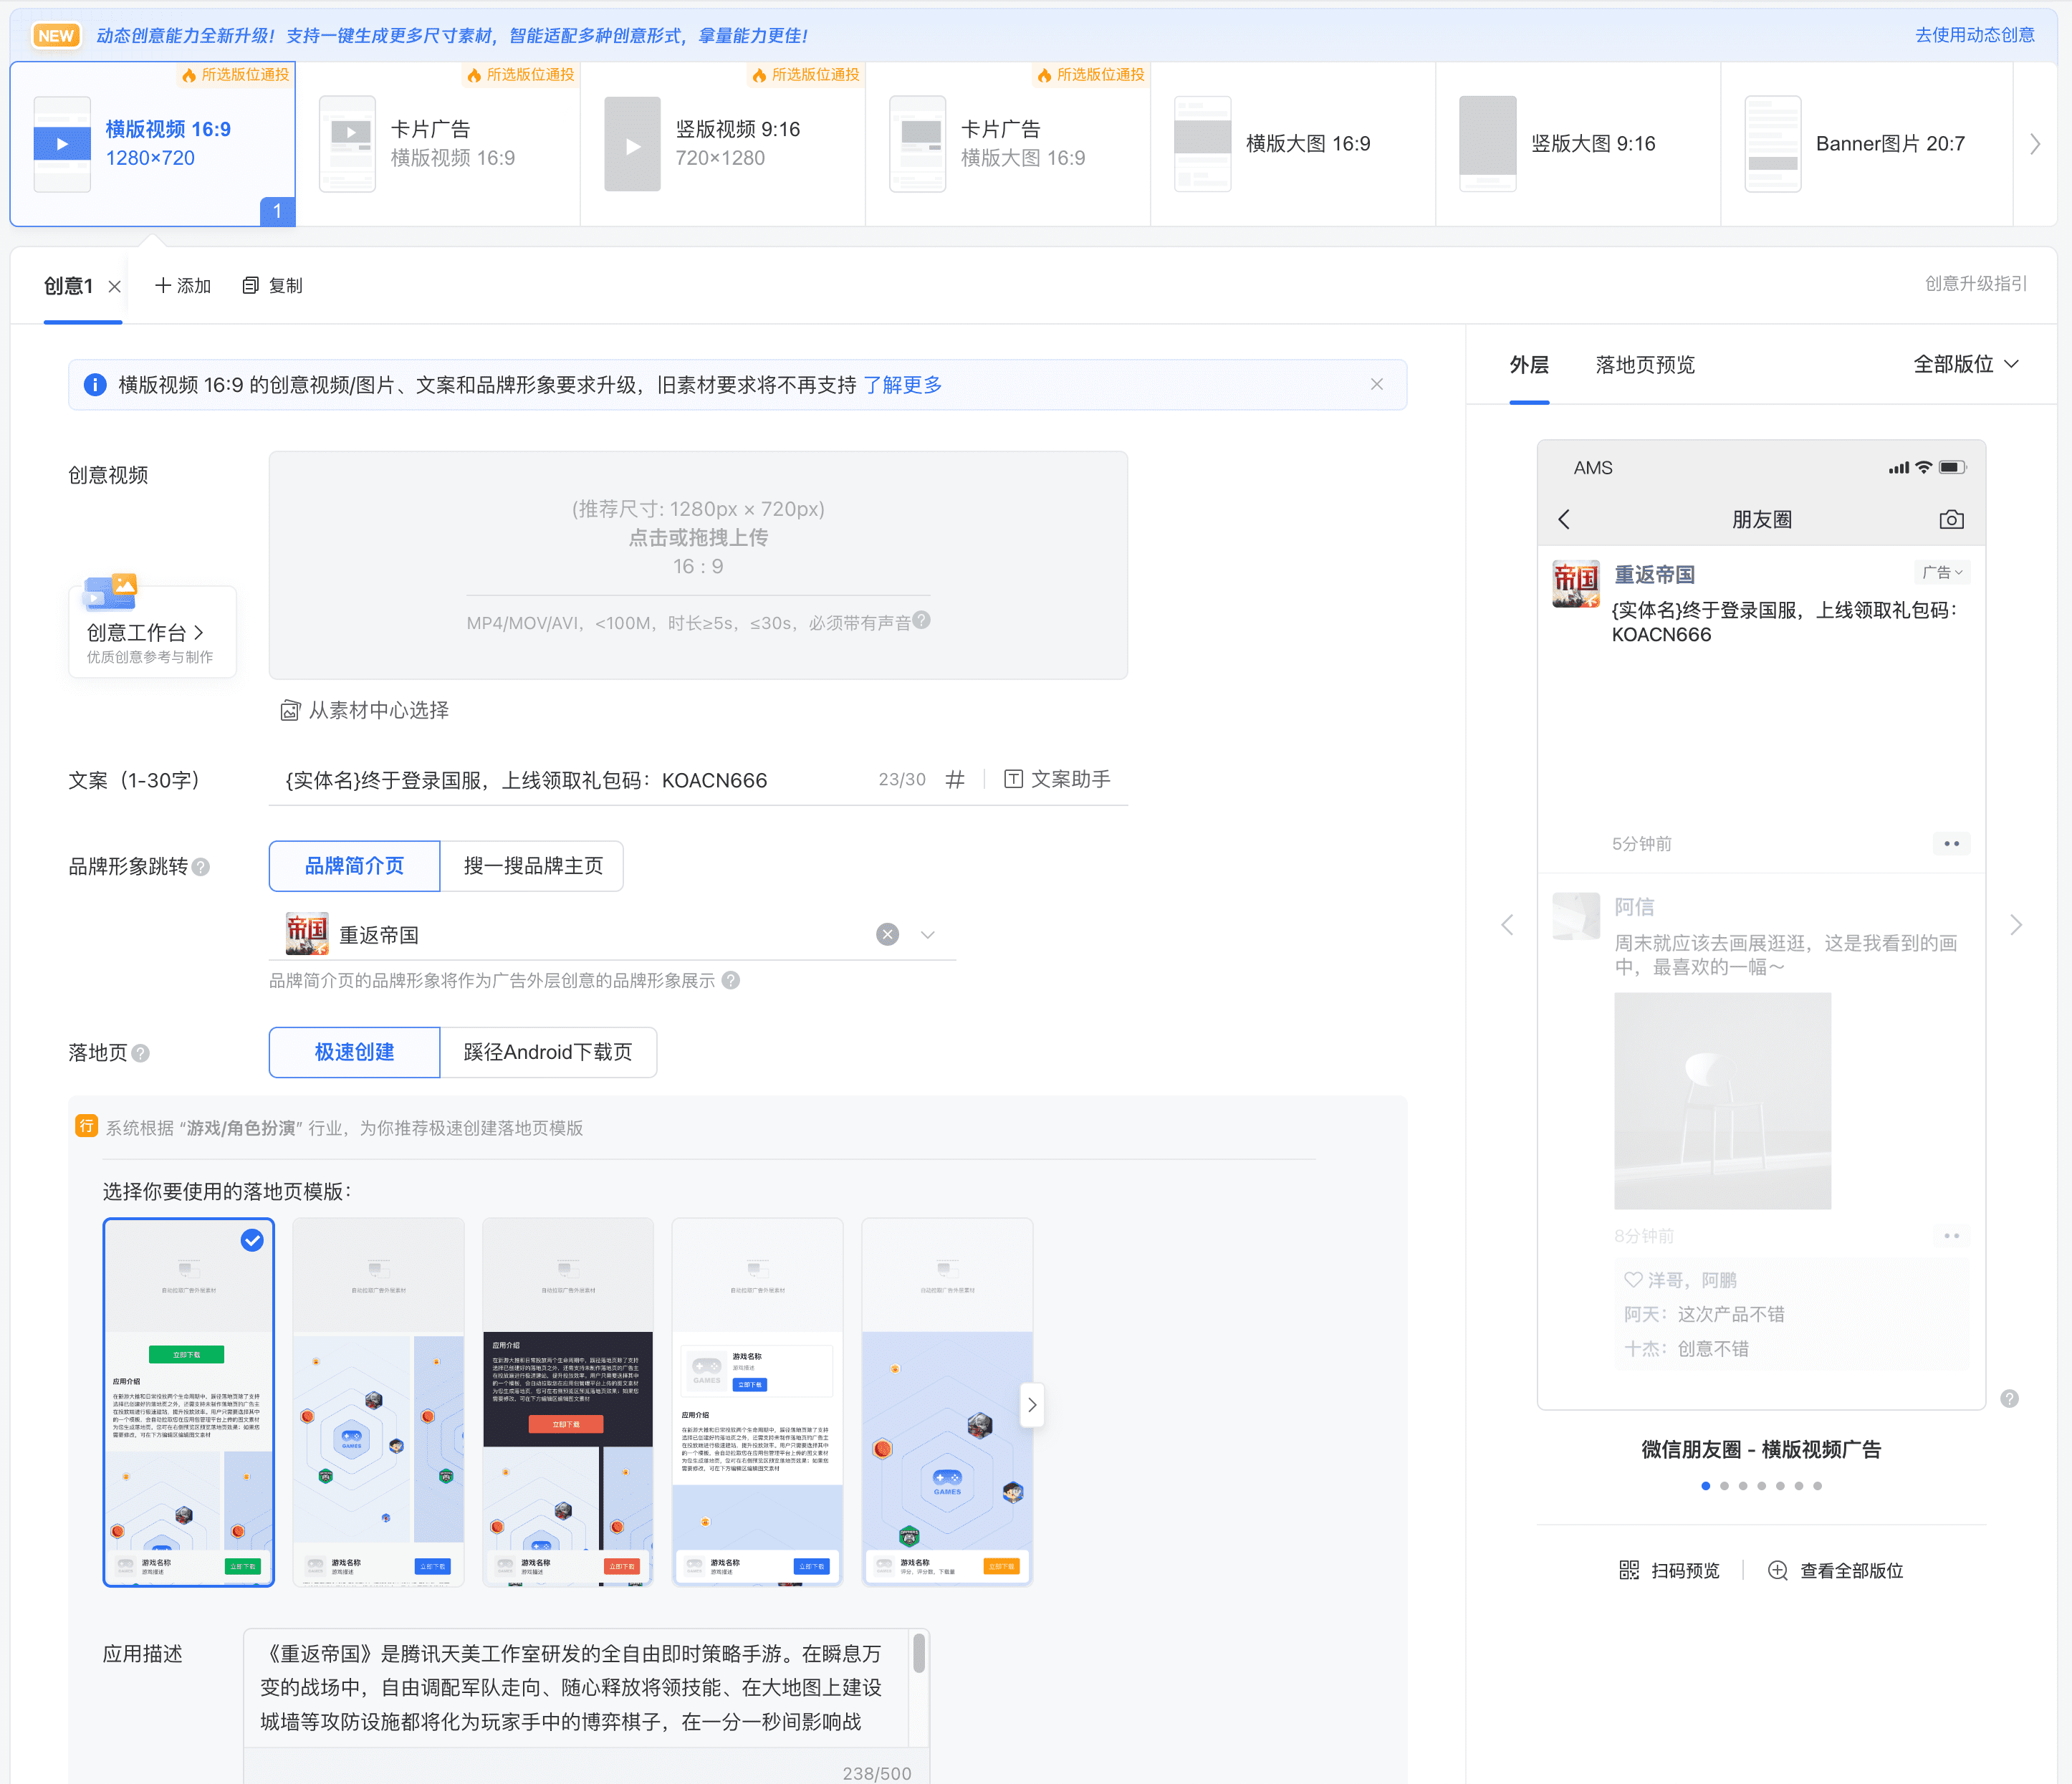2072x1784 pixels.
Task: Click 扫码预览 QR code preview icon
Action: pyautogui.click(x=1629, y=1570)
